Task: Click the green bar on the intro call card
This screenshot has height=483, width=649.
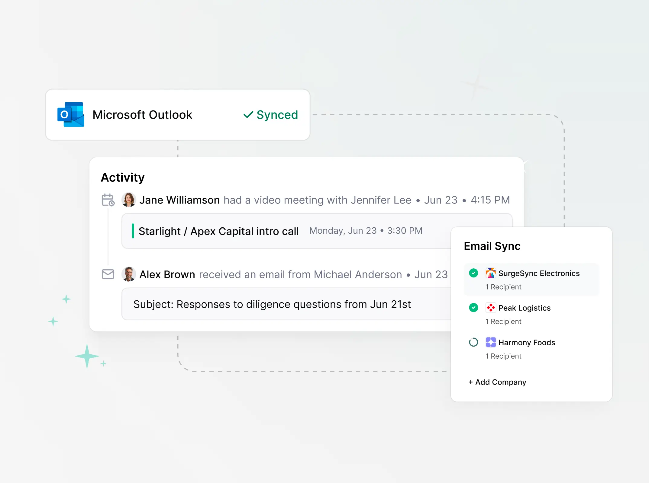Action: pyautogui.click(x=133, y=231)
